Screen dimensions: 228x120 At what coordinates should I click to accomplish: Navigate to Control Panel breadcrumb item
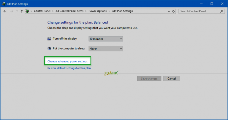[42, 11]
